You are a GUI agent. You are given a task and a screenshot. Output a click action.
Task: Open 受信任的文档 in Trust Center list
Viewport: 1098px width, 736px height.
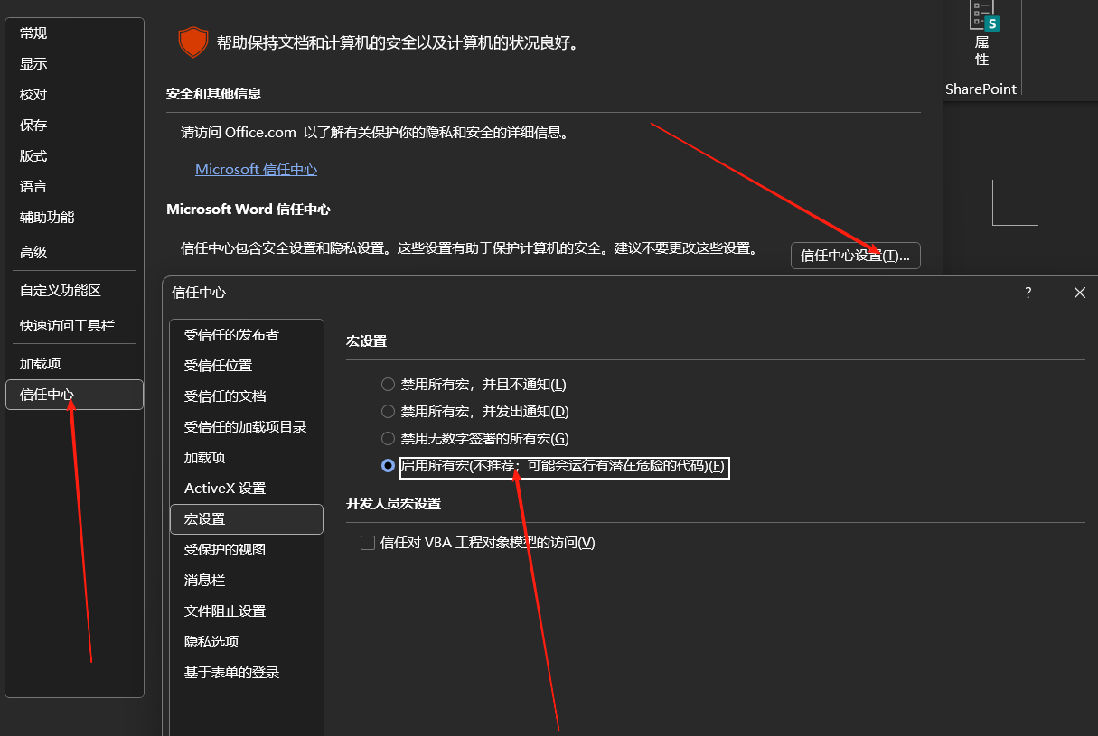247,396
